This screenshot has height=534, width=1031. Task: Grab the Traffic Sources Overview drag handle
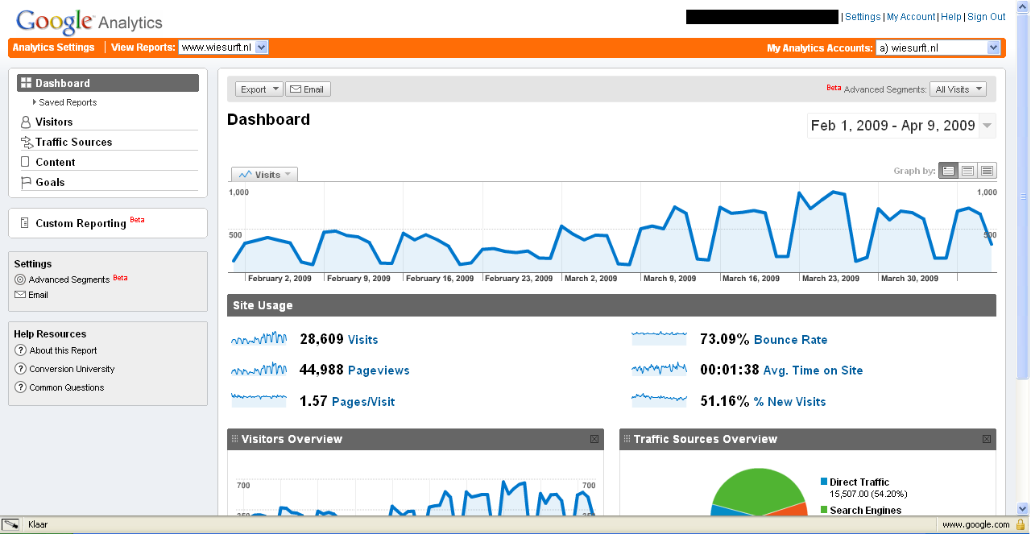[x=627, y=439]
